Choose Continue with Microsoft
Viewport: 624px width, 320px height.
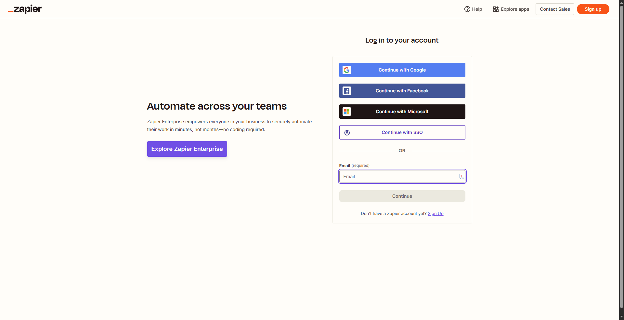[x=402, y=112]
